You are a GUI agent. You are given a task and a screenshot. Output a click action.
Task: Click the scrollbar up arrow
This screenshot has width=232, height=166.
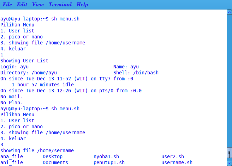(229, 12)
